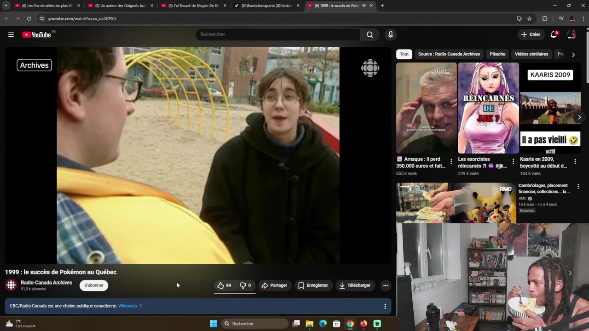Click the Partager share button
The image size is (589, 331).
pos(274,285)
